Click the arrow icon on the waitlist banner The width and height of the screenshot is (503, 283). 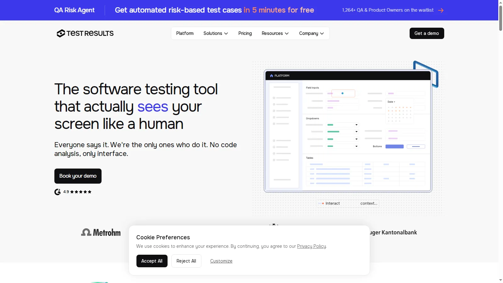[441, 10]
